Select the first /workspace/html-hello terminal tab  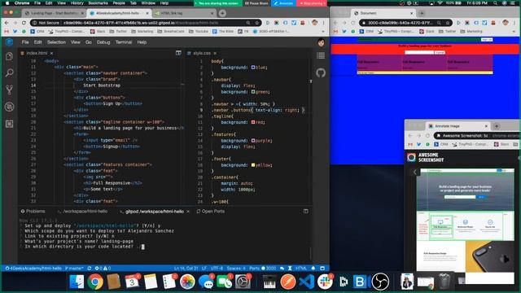click(x=82, y=212)
